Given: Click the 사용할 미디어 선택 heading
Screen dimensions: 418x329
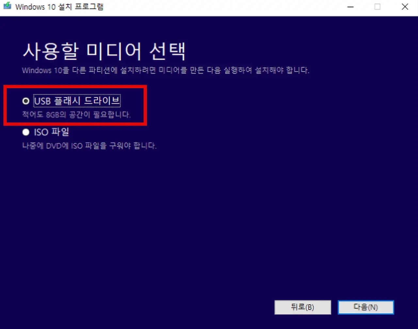Looking at the screenshot, I should (x=104, y=51).
